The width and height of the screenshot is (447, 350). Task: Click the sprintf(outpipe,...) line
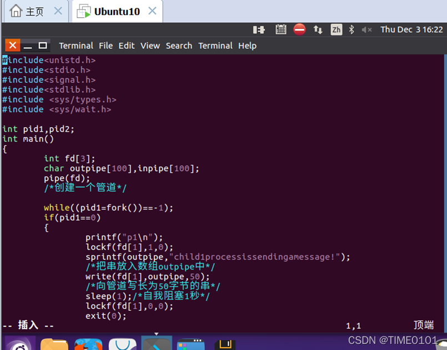click(x=218, y=257)
